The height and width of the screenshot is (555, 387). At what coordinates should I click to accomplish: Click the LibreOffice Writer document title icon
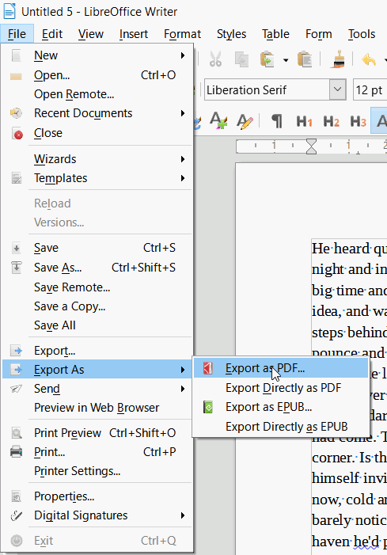click(x=9, y=11)
